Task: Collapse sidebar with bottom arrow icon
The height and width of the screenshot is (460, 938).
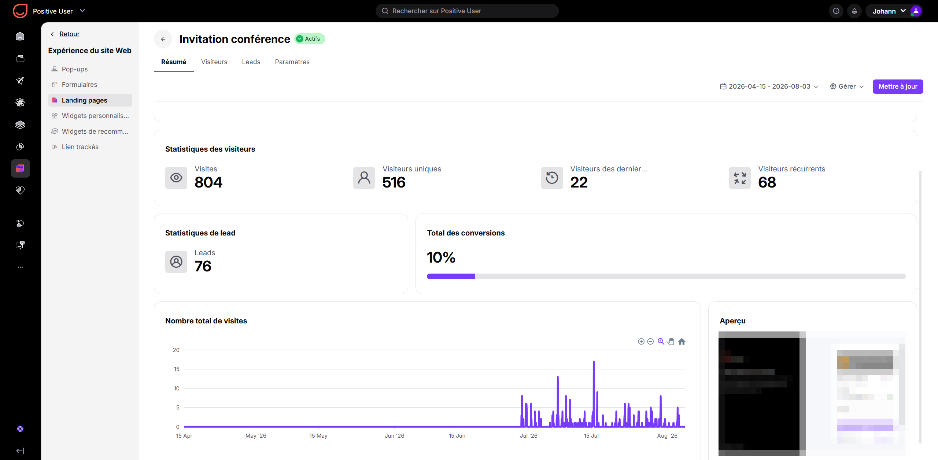Action: (x=20, y=451)
